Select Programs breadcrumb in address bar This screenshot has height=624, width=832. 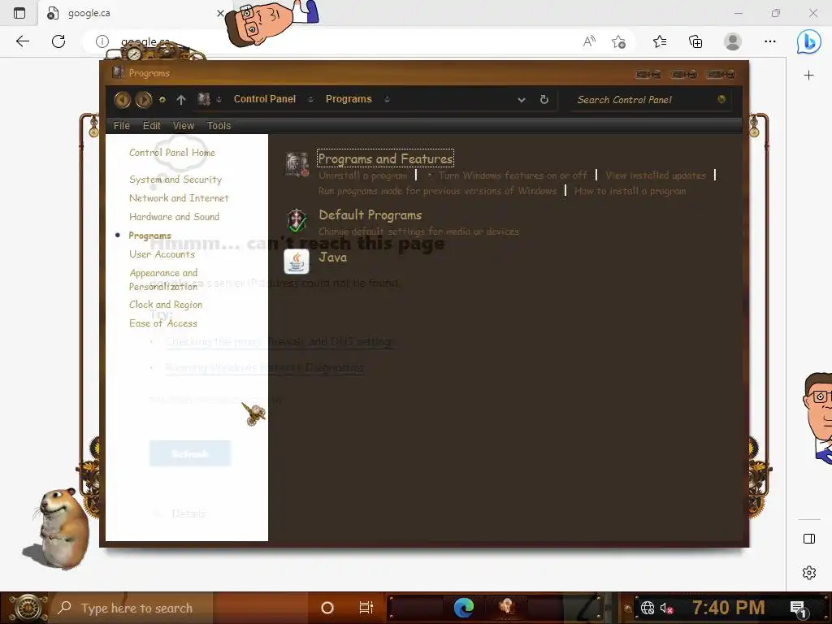click(x=349, y=99)
